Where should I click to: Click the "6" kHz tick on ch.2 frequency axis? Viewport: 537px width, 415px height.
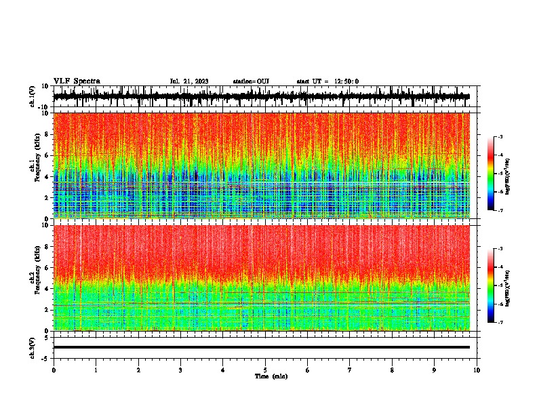[47, 268]
